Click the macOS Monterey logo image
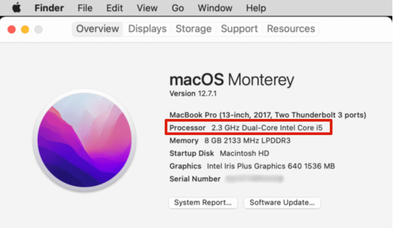Image resolution: width=393 pixels, height=228 pixels. [x=84, y=140]
